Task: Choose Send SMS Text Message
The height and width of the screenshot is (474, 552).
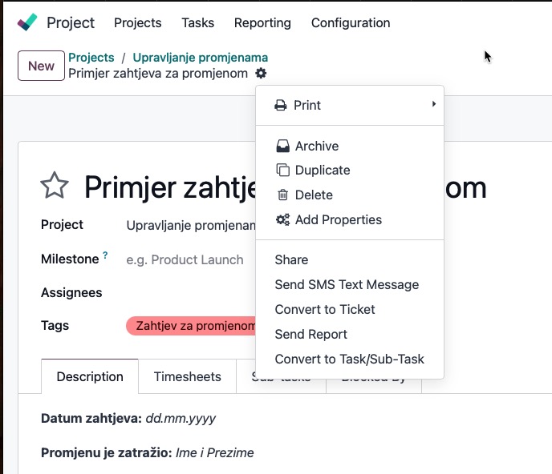Action: [347, 284]
